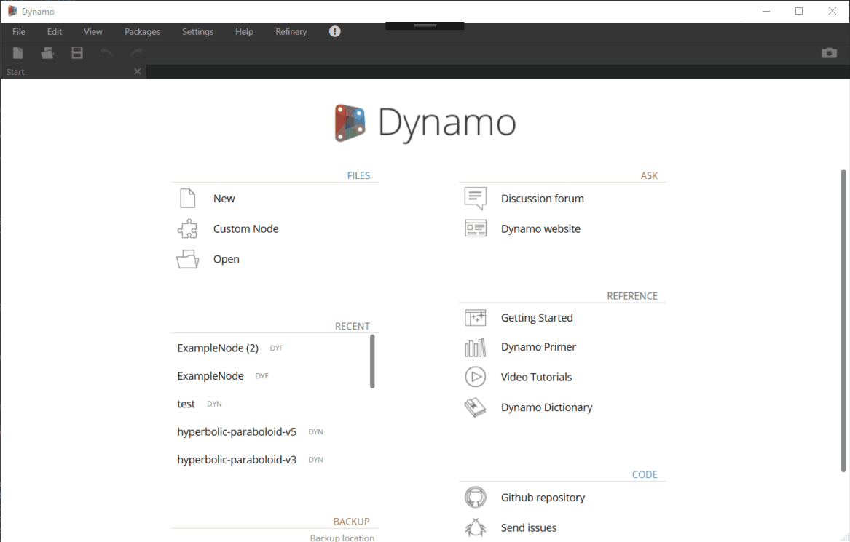Screen dimensions: 850x542
Task: Click the Open file toolbar icon
Action: [x=47, y=52]
